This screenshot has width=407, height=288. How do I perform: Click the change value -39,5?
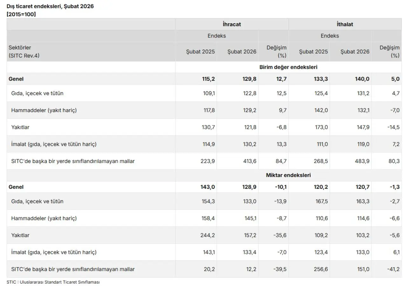tap(280, 269)
